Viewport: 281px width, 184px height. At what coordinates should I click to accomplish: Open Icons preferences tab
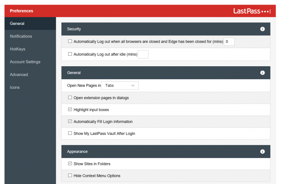tap(30, 87)
